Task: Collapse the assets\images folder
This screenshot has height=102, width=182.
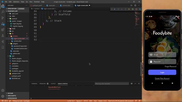Action: click(17, 21)
